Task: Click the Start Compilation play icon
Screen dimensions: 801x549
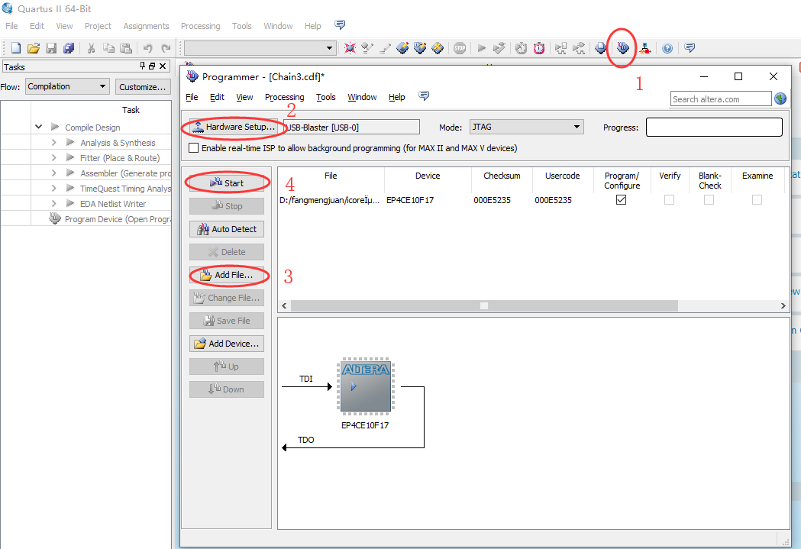Action: pos(482,48)
